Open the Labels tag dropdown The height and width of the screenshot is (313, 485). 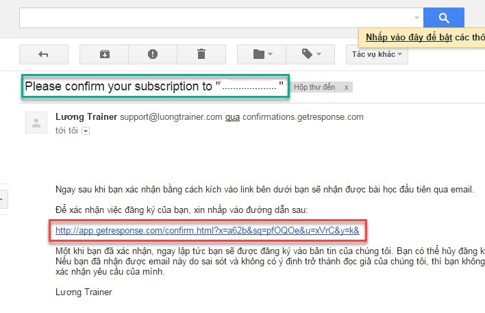(x=310, y=54)
